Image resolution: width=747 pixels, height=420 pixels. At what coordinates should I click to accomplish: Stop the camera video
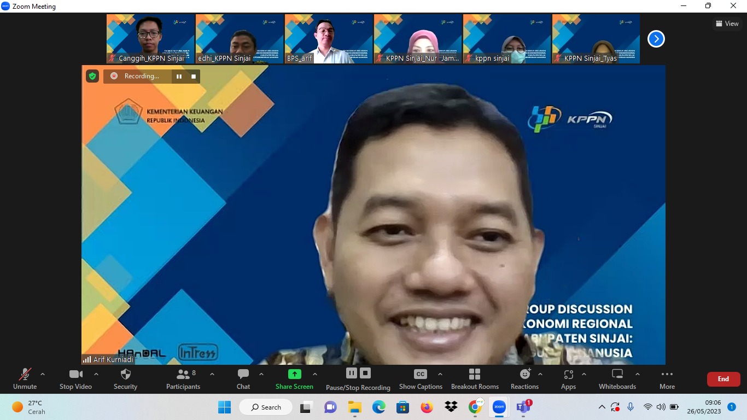click(x=75, y=378)
